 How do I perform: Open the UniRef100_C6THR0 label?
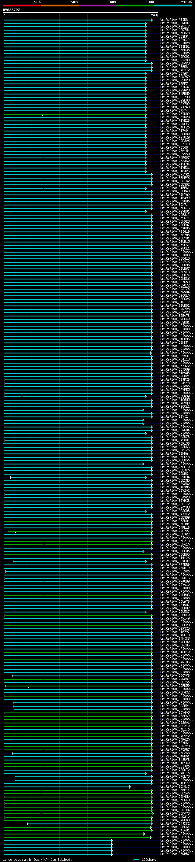tap(175, 54)
